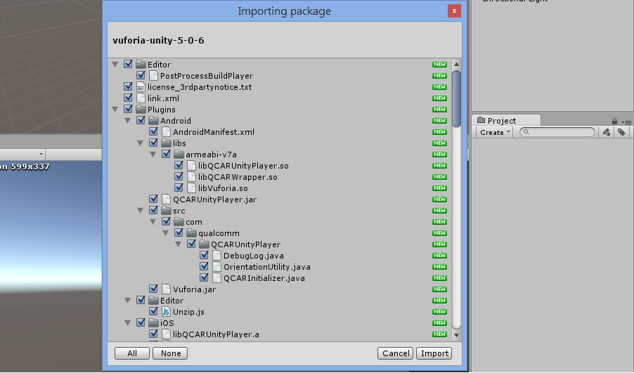Select the libQCARUnityPlayer.a row text
The width and height of the screenshot is (634, 373).
(x=216, y=334)
